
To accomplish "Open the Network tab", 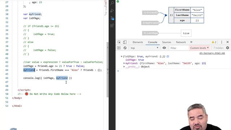I will tap(181, 42).
